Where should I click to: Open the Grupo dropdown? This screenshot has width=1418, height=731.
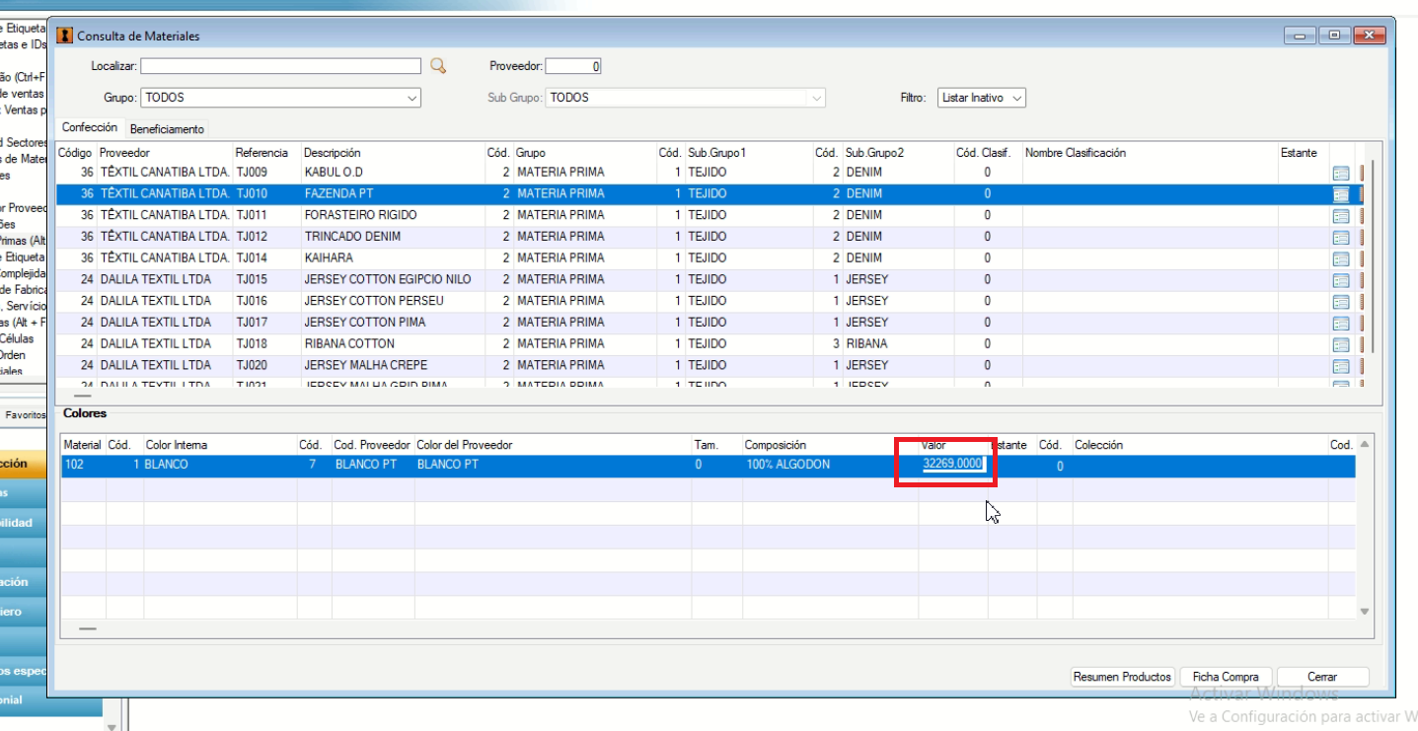[281, 98]
